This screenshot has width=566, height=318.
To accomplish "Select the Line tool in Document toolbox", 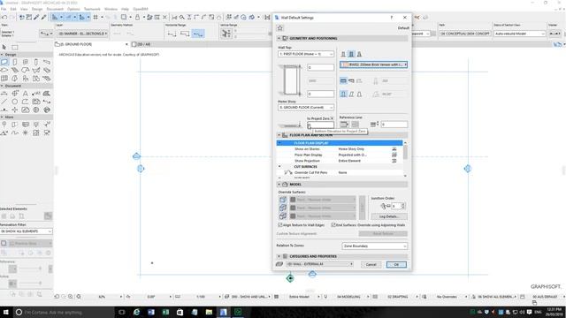I will (x=4, y=102).
